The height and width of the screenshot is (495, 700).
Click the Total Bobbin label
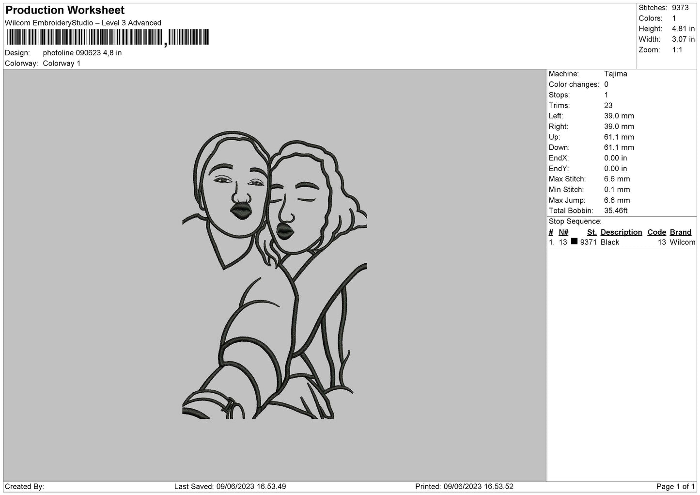[x=571, y=211]
